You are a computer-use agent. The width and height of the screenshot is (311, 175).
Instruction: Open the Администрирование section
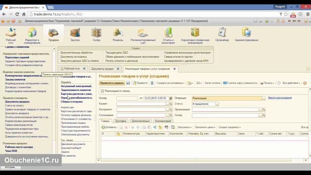click(x=246, y=35)
